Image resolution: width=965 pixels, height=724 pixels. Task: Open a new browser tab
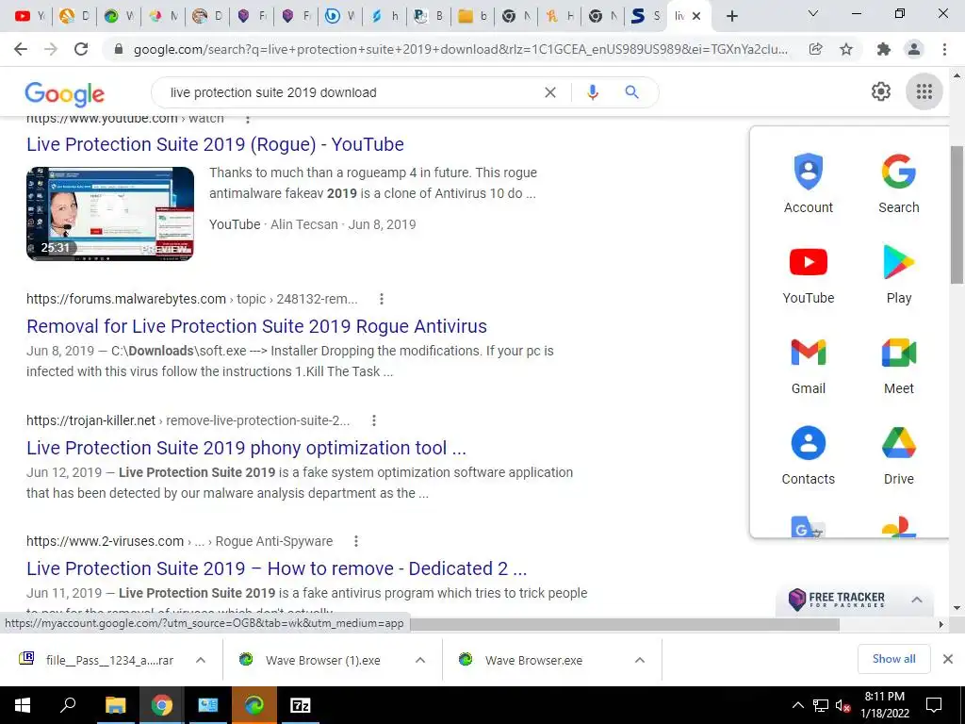tap(731, 16)
